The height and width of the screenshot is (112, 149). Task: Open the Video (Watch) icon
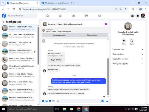click(x=73, y=16)
